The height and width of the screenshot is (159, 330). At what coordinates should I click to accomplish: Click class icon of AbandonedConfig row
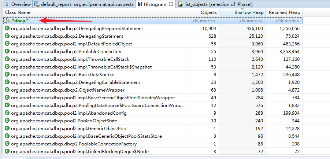pos(7,113)
